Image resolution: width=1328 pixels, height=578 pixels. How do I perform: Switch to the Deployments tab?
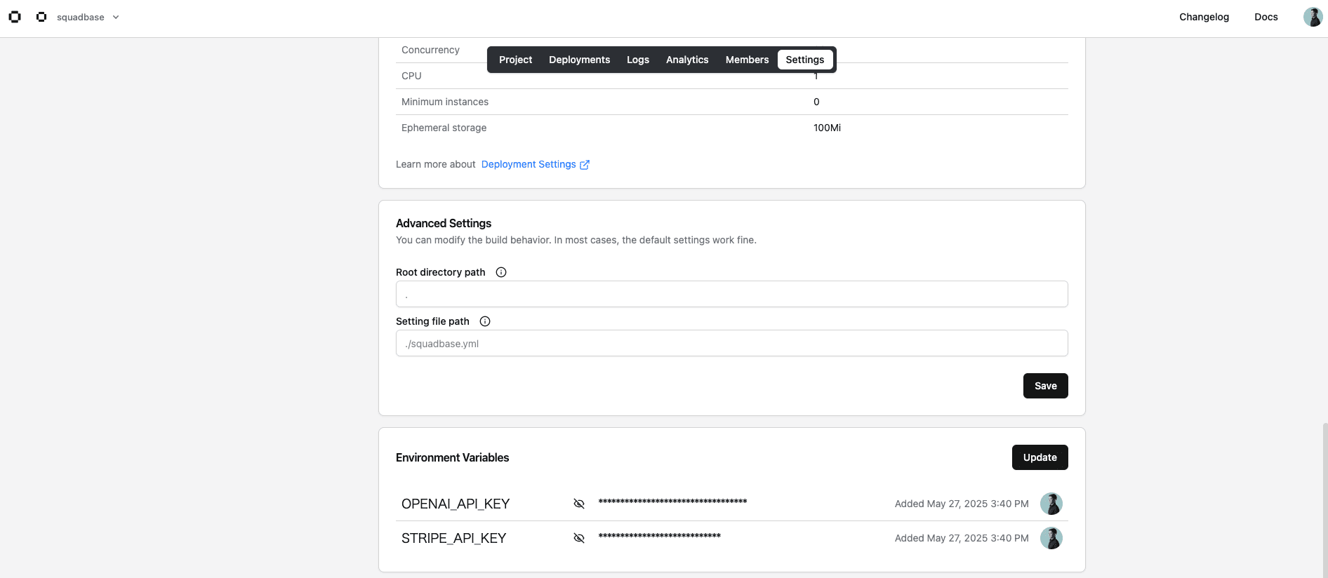coord(579,60)
